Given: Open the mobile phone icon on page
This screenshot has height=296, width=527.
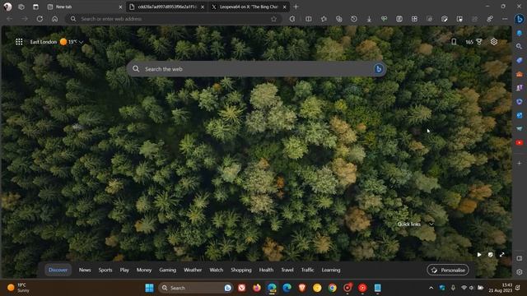Looking at the screenshot, I should (454, 42).
